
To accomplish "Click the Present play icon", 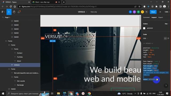I will click(x=160, y=12).
